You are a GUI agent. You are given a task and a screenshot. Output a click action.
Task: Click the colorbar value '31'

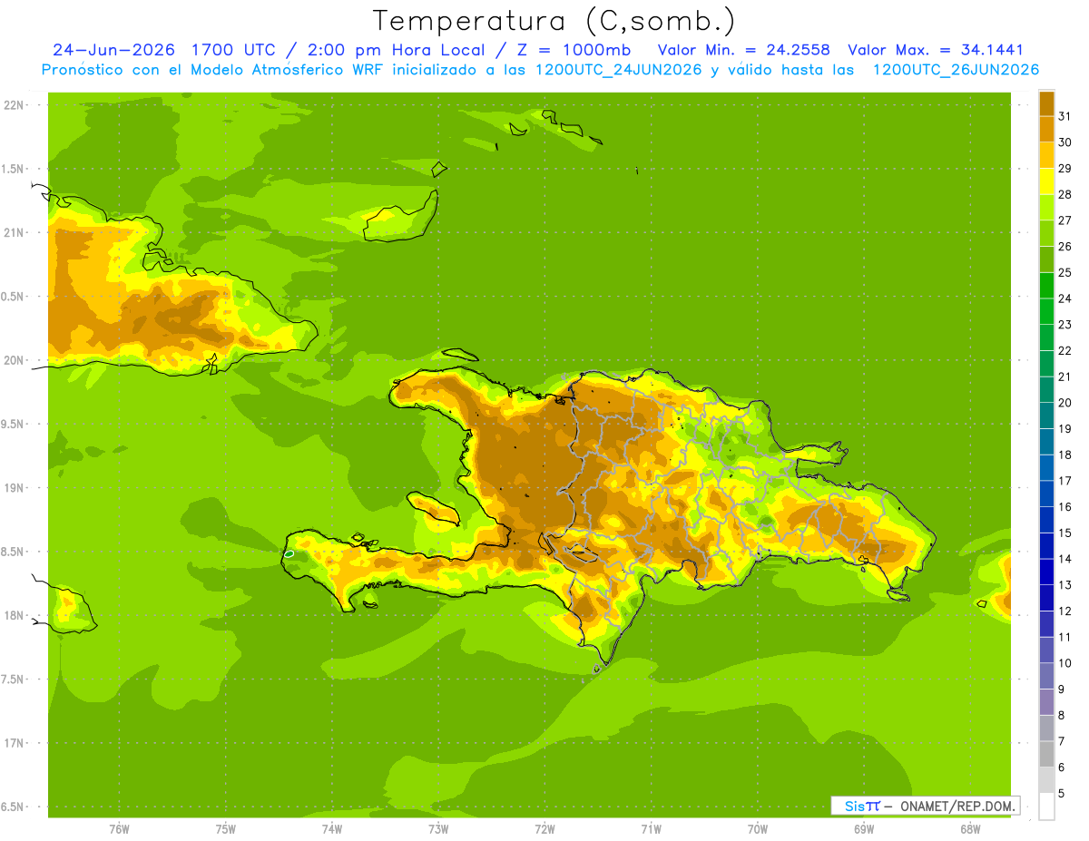(1065, 116)
